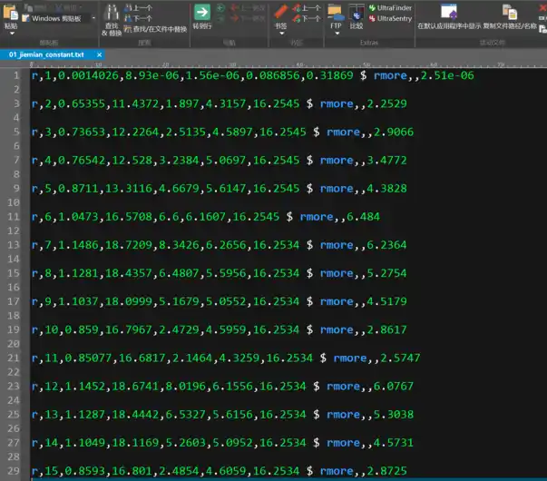Click Copy File Path/Name (复制文件路径/名称)
This screenshot has width=547, height=481.
click(510, 16)
